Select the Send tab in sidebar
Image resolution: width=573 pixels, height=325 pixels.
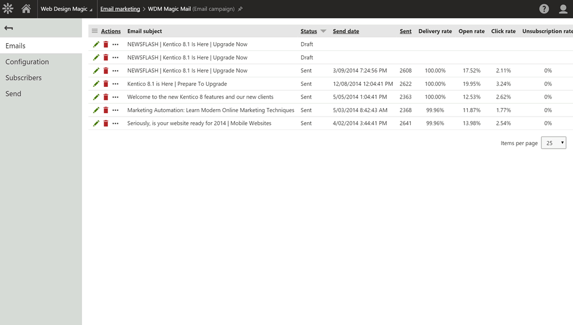click(x=13, y=94)
